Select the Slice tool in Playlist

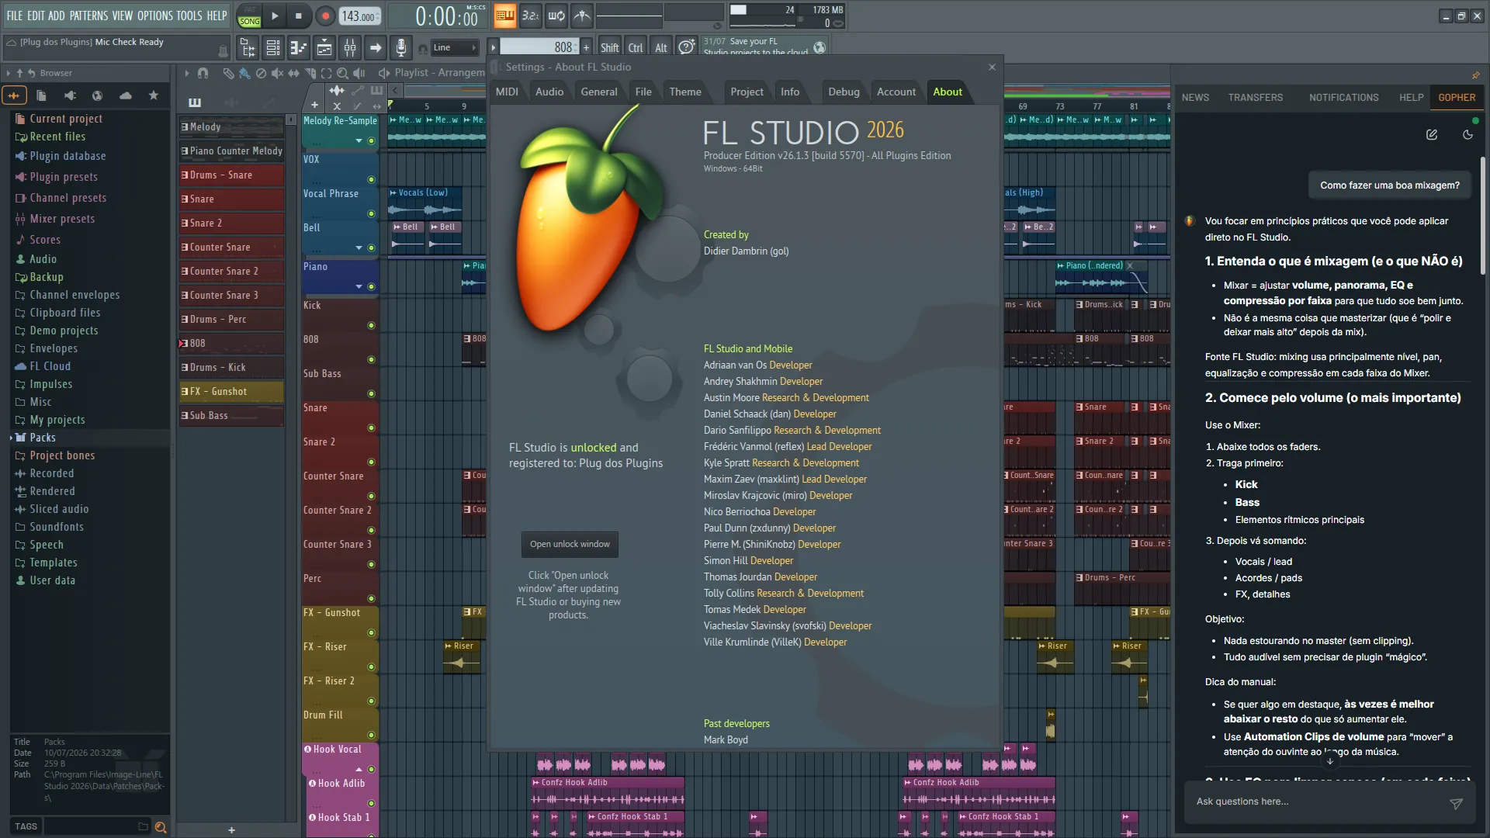(310, 73)
